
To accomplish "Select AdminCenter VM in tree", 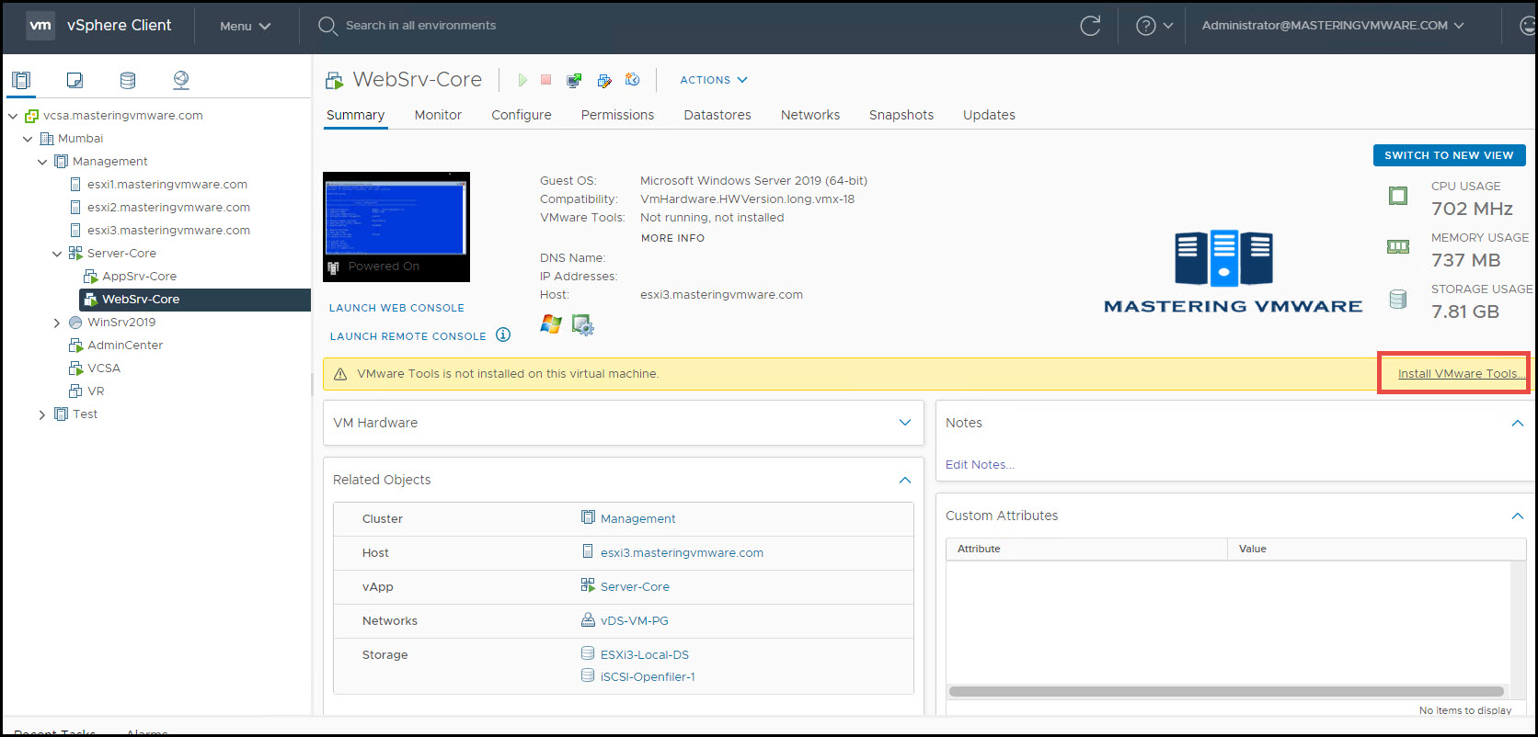I will tap(125, 346).
